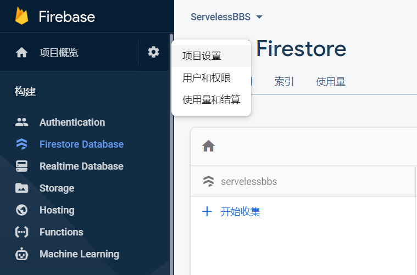This screenshot has height=275, width=417.
Task: Open Firestore Database in the sidebar
Action: tap(81, 144)
